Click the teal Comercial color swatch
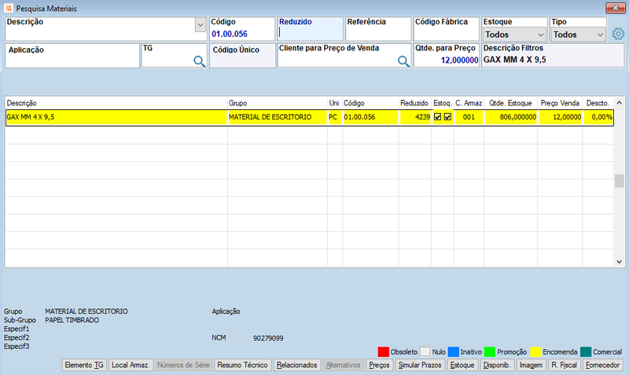The image size is (629, 375). point(586,351)
